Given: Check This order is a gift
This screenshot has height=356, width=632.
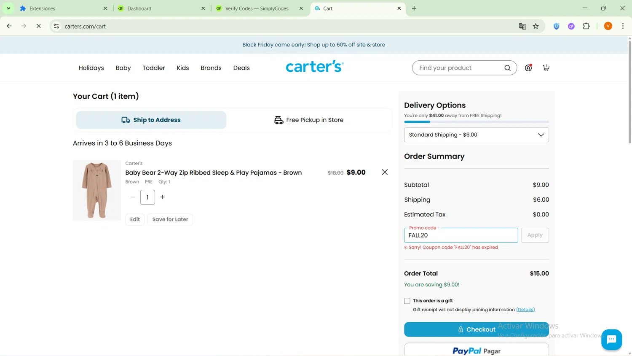Looking at the screenshot, I should [x=407, y=301].
